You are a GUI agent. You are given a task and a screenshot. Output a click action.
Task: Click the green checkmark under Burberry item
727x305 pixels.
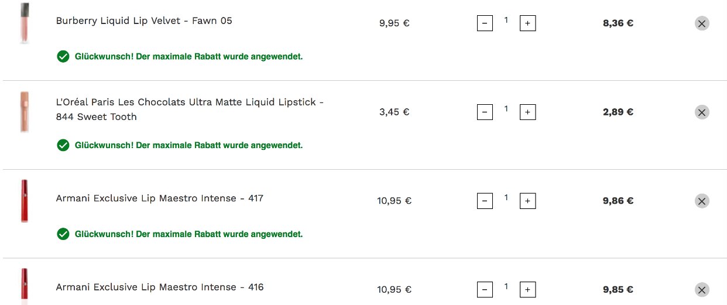pos(63,57)
